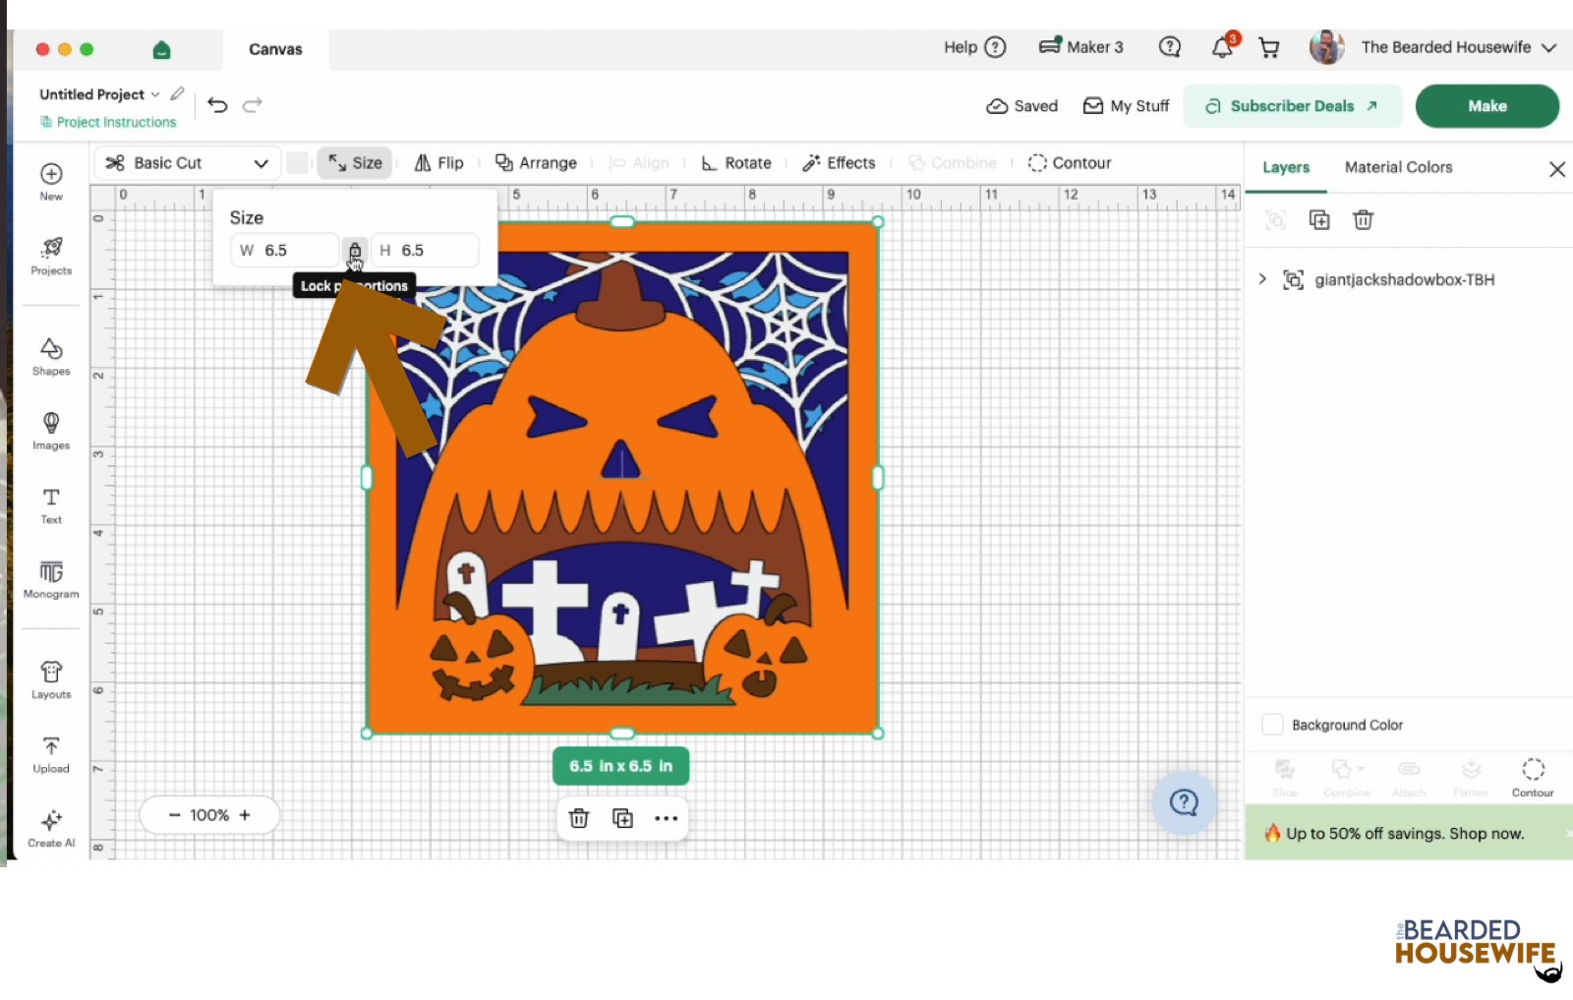Duplicate layer from Layers panel toolbar
Image resolution: width=1573 pixels, height=1000 pixels.
[1319, 220]
